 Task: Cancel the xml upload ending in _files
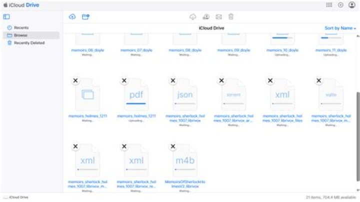pos(270,80)
